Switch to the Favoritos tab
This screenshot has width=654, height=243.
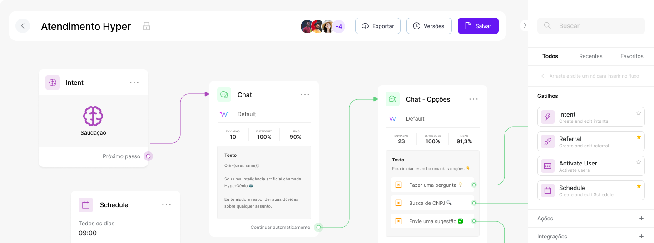click(632, 56)
